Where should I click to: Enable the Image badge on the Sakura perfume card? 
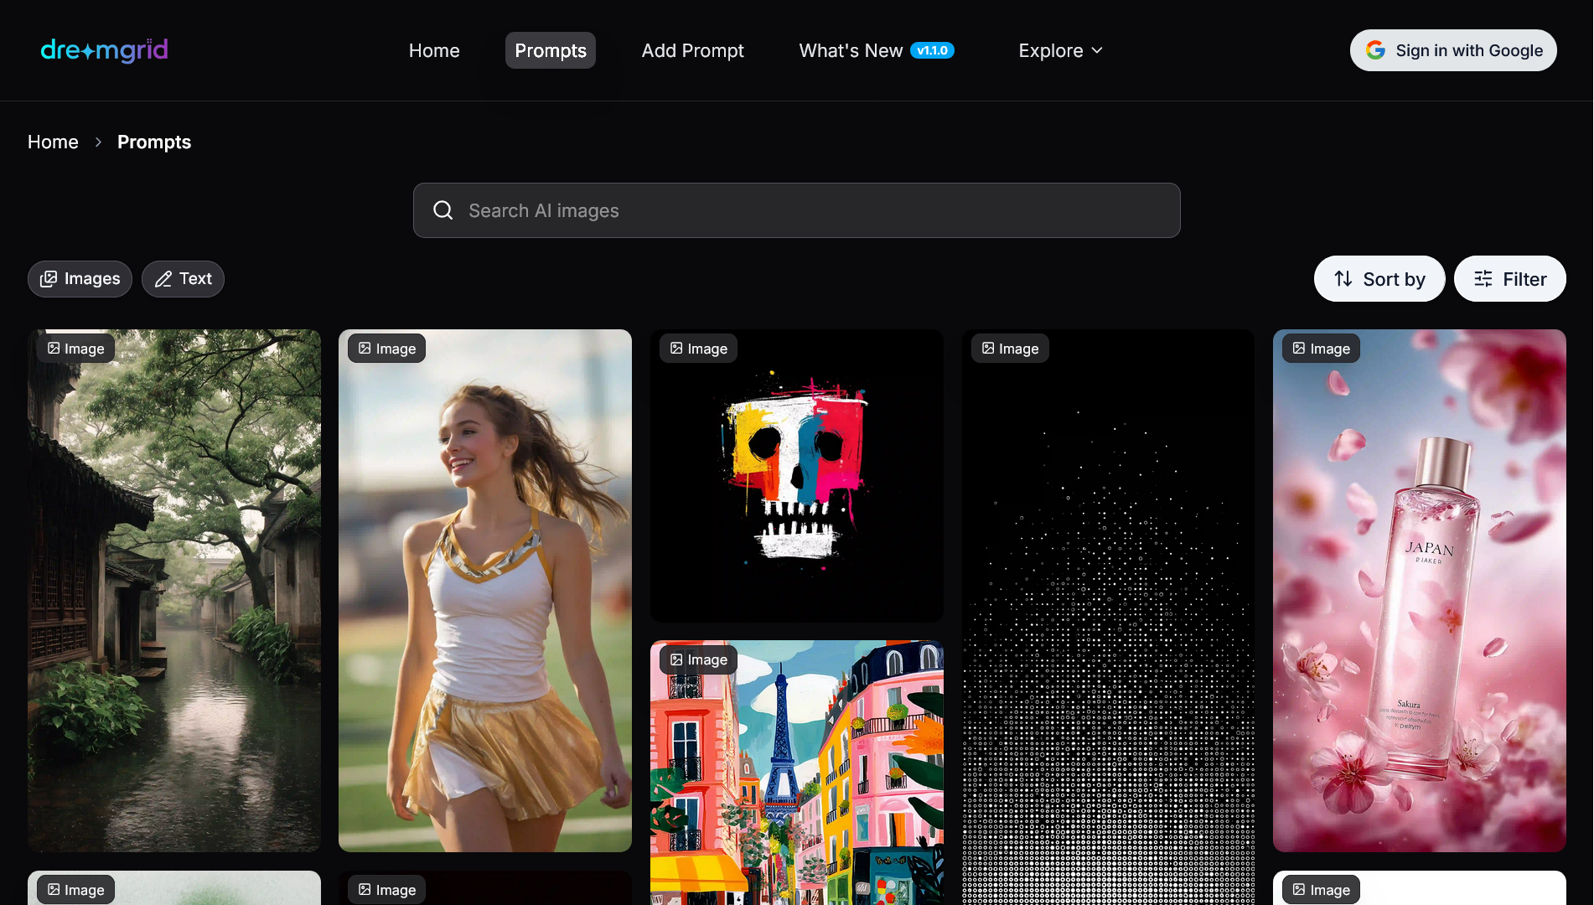[1321, 348]
